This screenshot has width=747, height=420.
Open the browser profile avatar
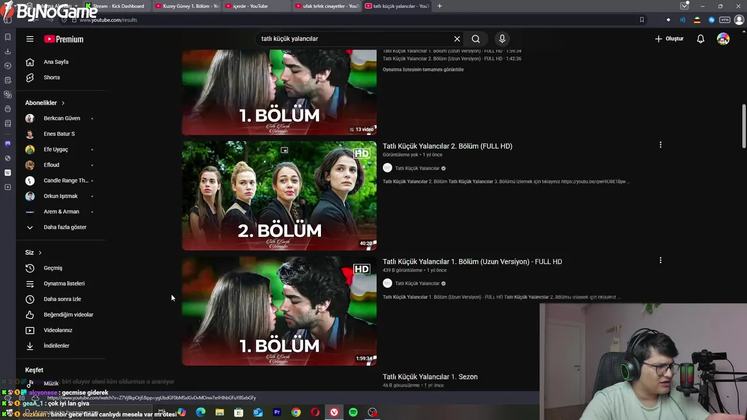[x=739, y=20]
